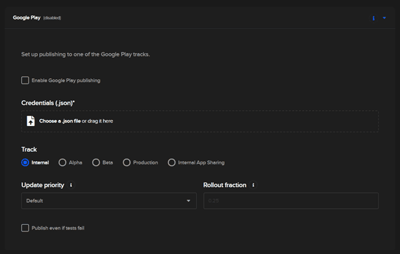
Task: Enable Google Play publishing checkbox
Action: [x=25, y=80]
